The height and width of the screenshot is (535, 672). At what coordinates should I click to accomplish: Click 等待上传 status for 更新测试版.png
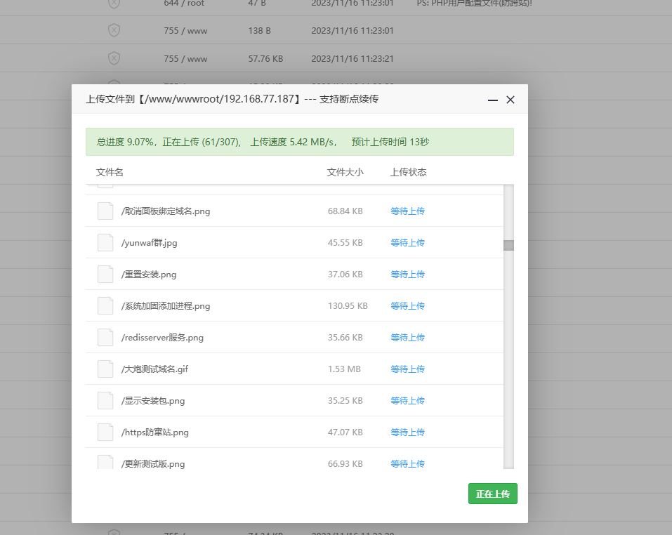point(407,463)
